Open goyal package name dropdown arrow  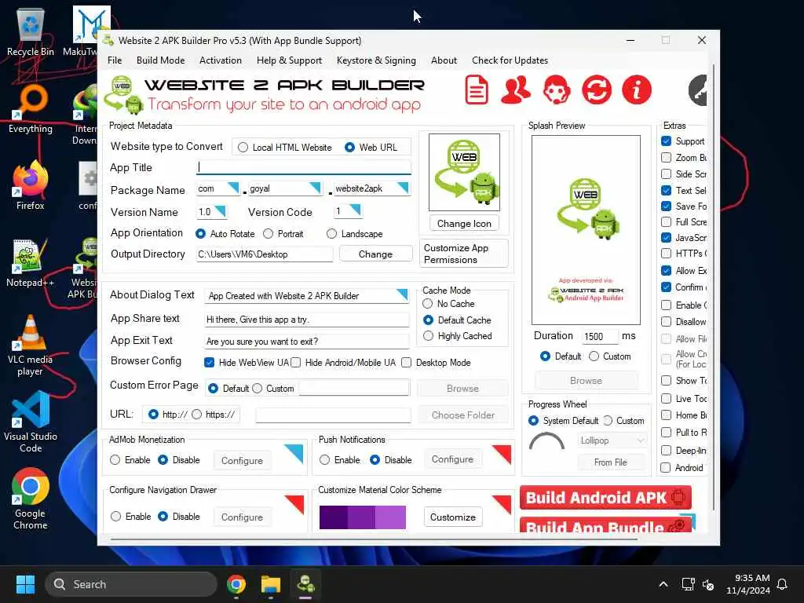315,188
